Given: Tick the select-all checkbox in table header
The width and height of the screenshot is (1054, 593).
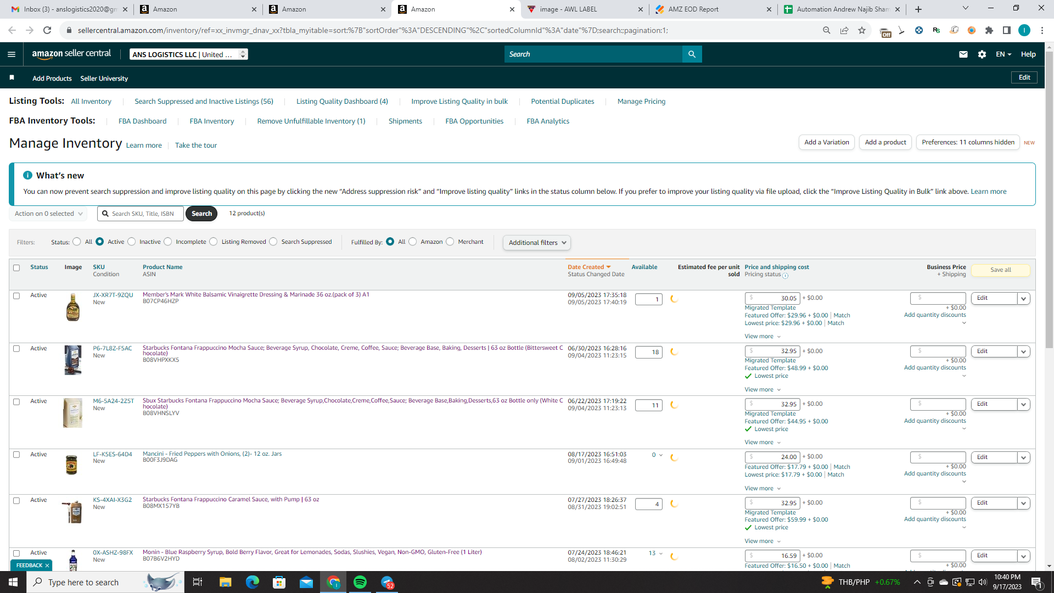Looking at the screenshot, I should pyautogui.click(x=16, y=268).
